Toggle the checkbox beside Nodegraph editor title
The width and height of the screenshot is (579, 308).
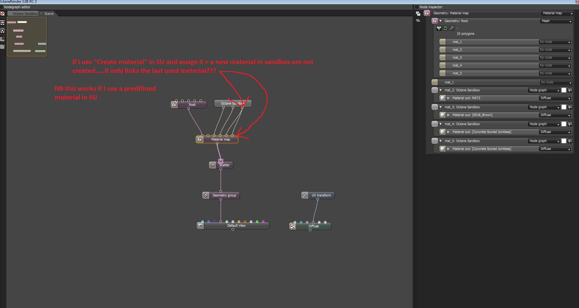click(2, 7)
